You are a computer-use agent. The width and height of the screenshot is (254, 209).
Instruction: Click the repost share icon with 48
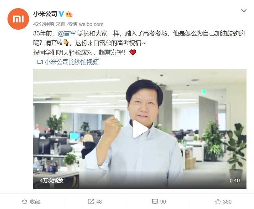(95, 201)
